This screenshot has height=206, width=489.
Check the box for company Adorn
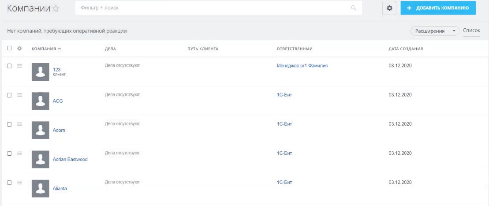9,124
